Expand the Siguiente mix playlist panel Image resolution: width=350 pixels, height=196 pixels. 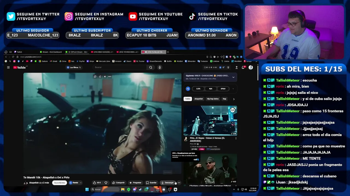pos(233,77)
